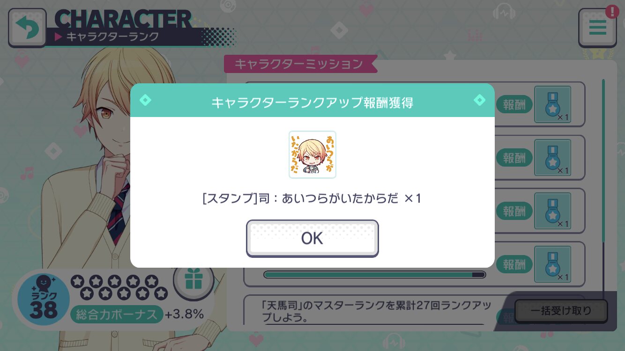
Task: Tap the third mission's medal reward icon
Action: (553, 211)
